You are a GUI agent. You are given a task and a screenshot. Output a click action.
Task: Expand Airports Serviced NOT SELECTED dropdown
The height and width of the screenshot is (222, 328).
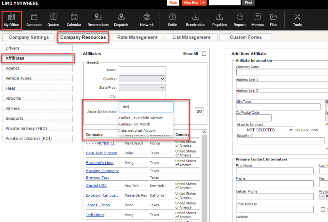point(265,130)
